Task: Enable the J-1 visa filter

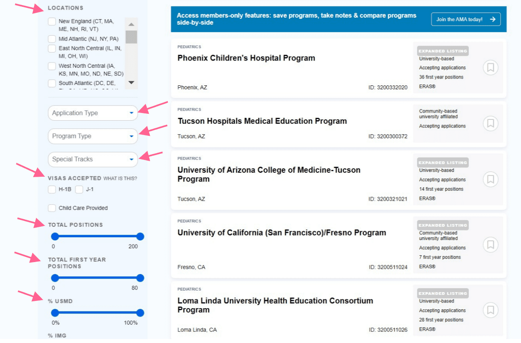Action: click(79, 189)
